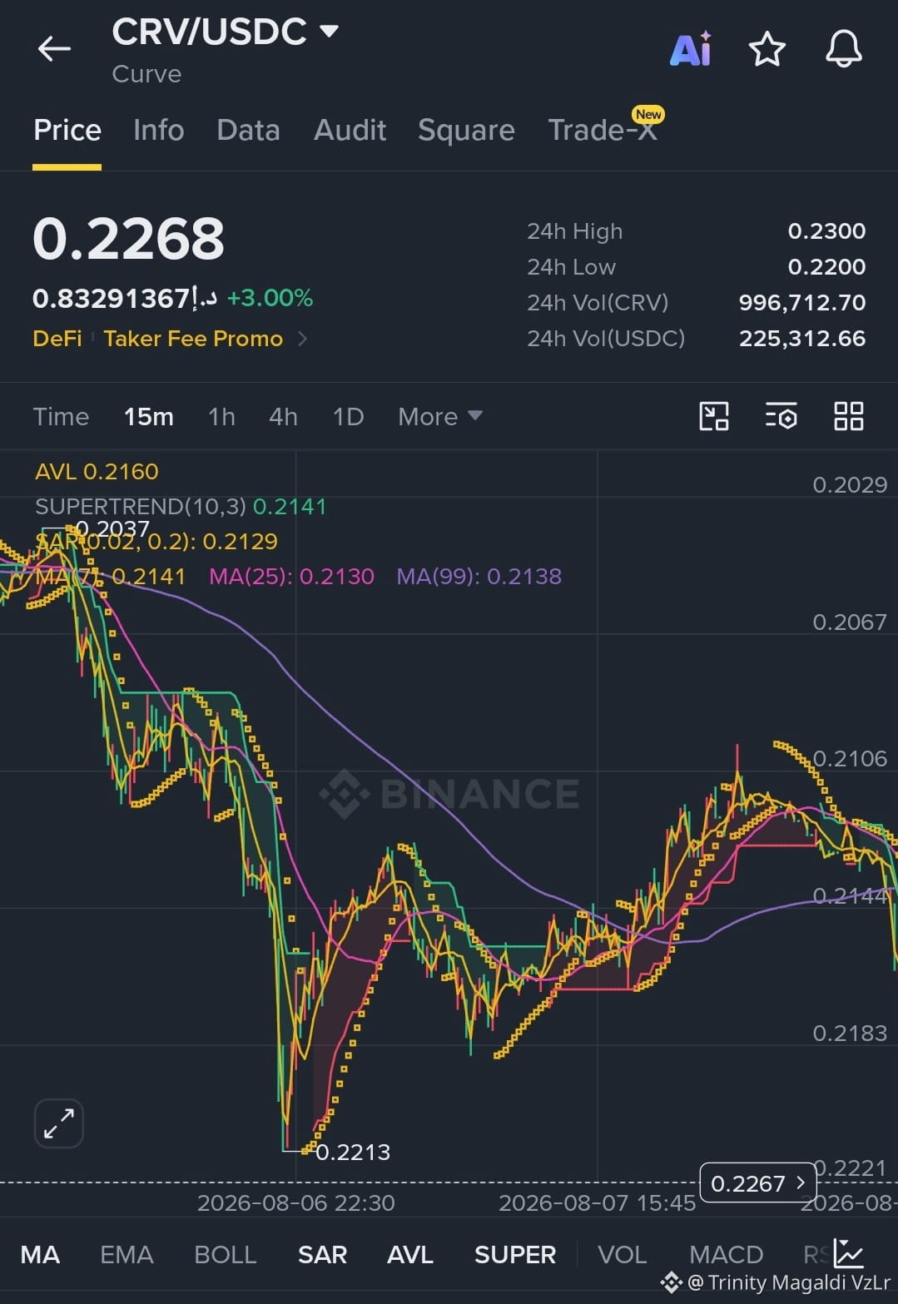Tap the 24h Vol(CRV) value 996,712.70
This screenshot has height=1304, width=898.
802,302
